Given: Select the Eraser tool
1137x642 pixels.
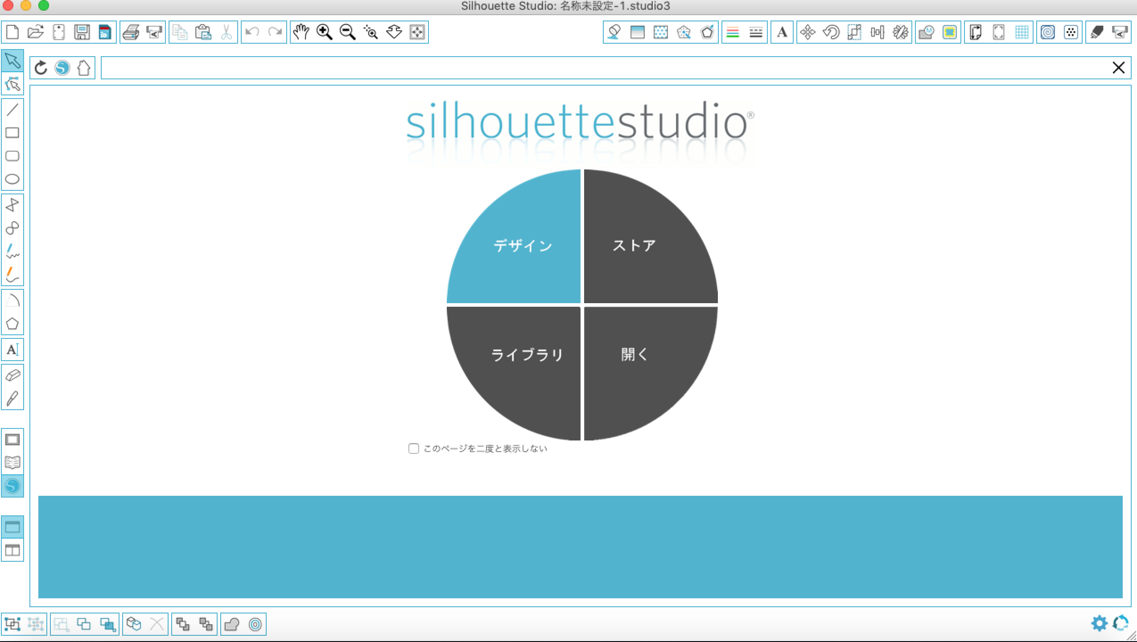Looking at the screenshot, I should [12, 375].
